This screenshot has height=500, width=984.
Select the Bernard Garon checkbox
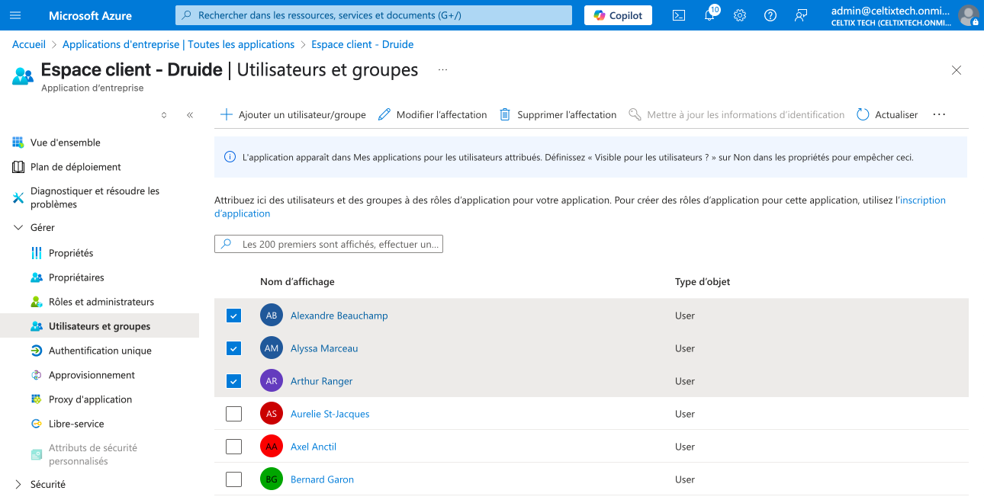pos(234,479)
